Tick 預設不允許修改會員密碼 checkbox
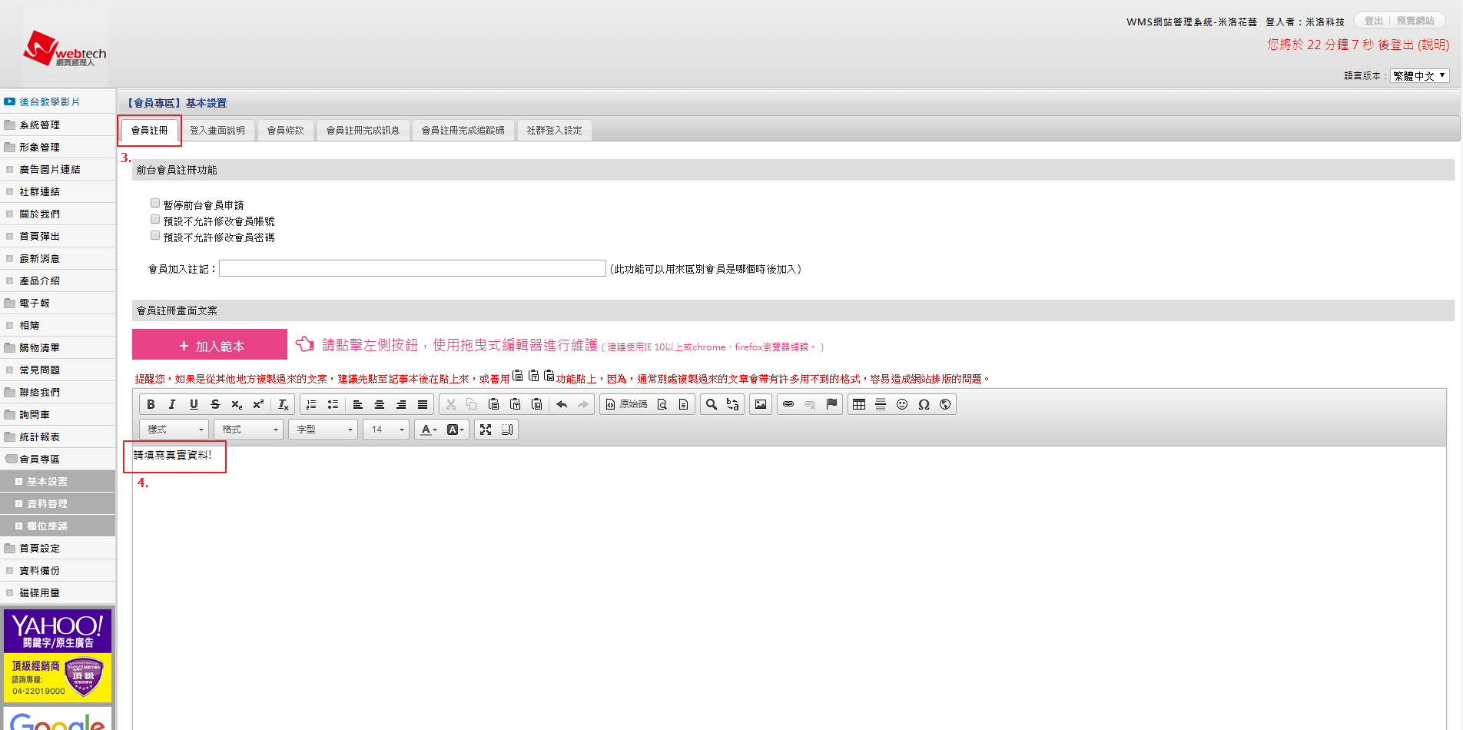The height and width of the screenshot is (730, 1463). 155,236
